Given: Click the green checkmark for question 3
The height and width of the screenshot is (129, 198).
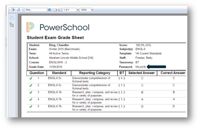Looking at the screenshot, I should coord(31,92).
